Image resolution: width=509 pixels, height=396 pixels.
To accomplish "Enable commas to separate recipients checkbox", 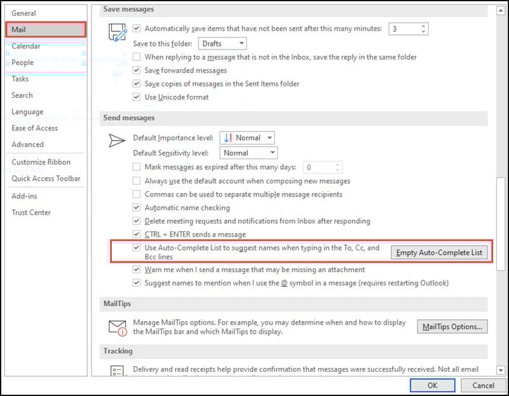I will point(137,194).
